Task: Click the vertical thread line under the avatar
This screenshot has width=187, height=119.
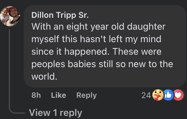Action: pos(9,68)
